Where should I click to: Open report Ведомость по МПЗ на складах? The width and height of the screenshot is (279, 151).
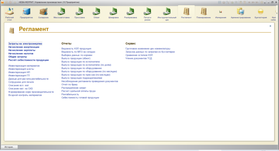78,52
